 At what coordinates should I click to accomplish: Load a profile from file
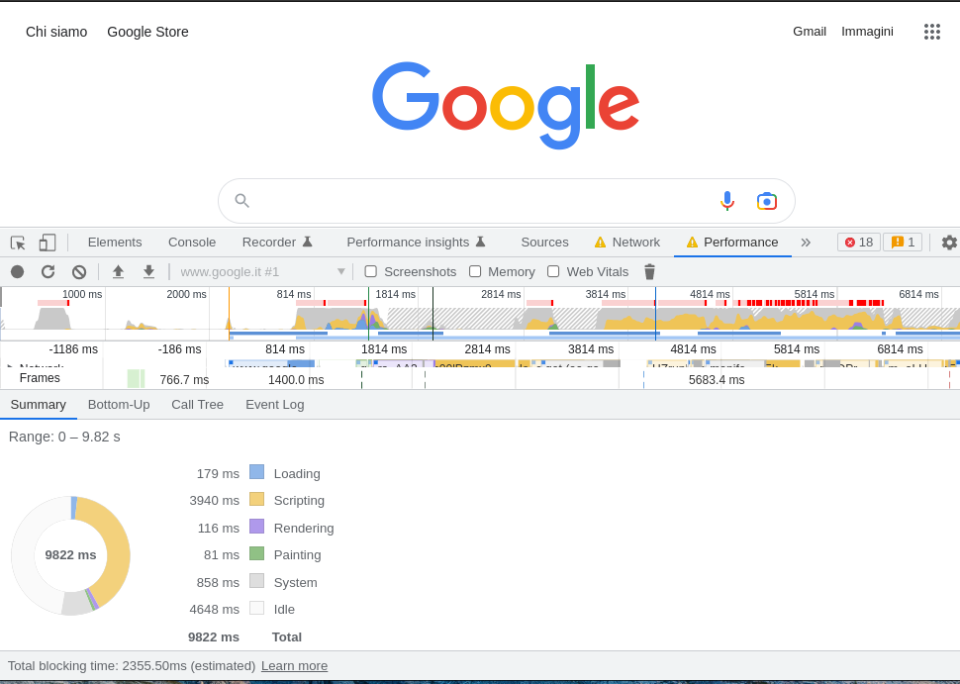[118, 272]
